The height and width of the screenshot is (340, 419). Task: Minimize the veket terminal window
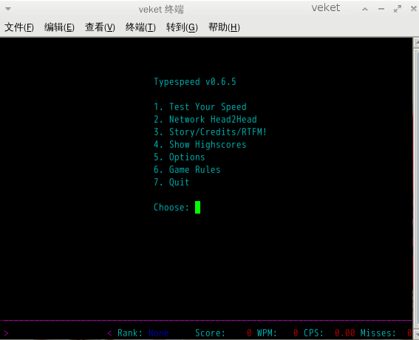tap(381, 9)
